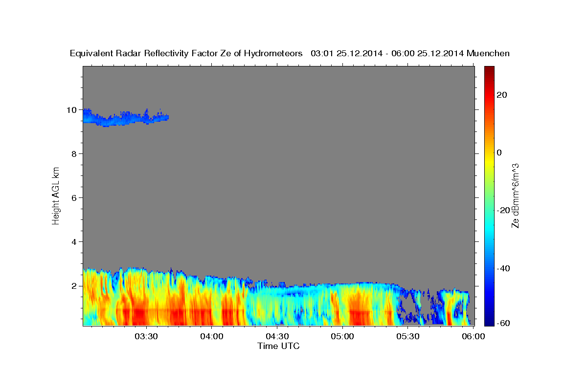Click the colorbar label '20'
This screenshot has width=587, height=391.
(x=502, y=95)
